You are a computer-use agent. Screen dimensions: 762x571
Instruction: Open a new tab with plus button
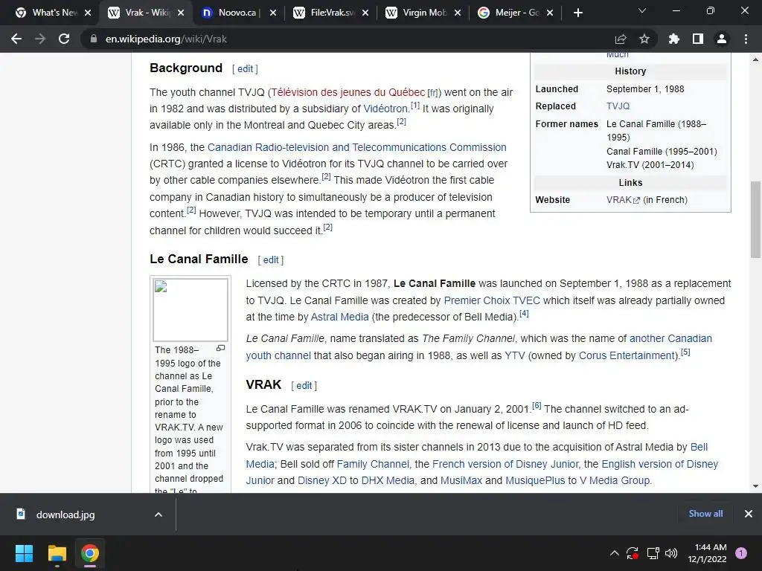pyautogui.click(x=577, y=13)
